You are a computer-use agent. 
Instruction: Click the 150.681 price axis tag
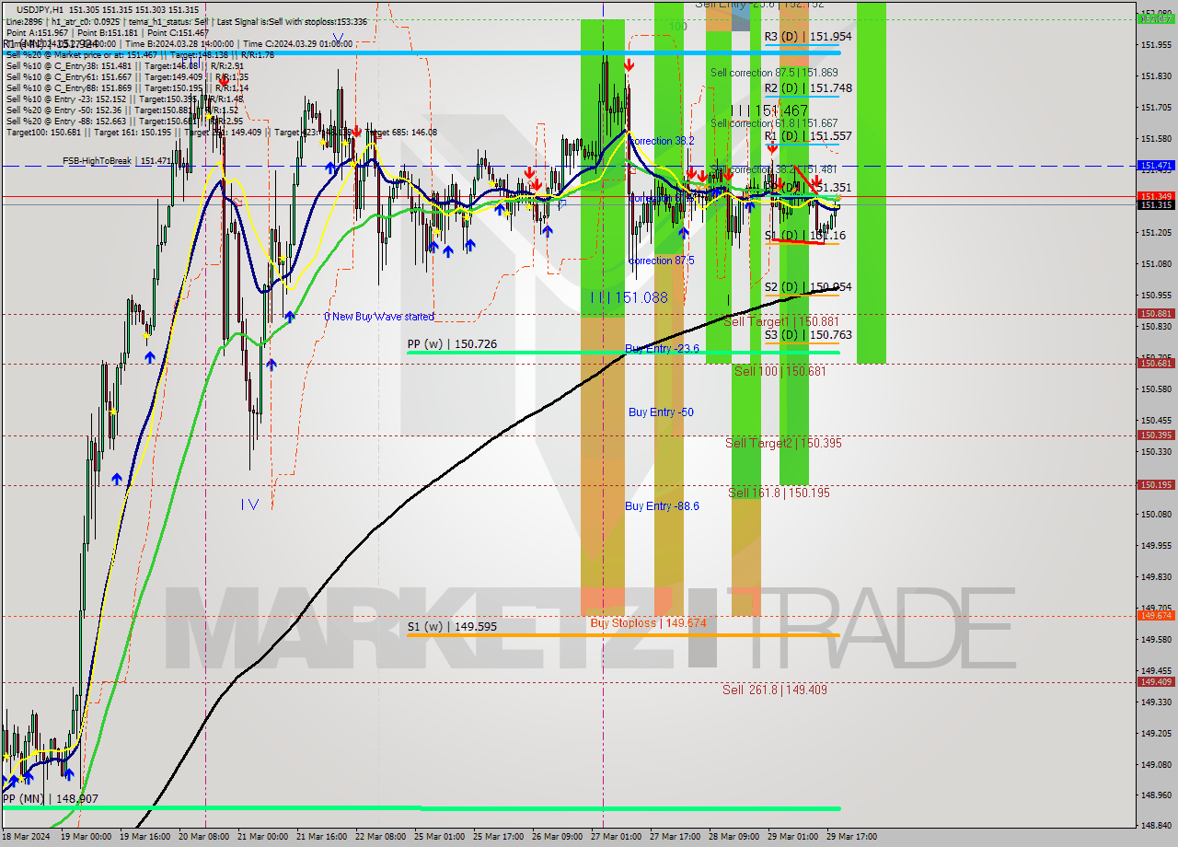pos(1156,364)
